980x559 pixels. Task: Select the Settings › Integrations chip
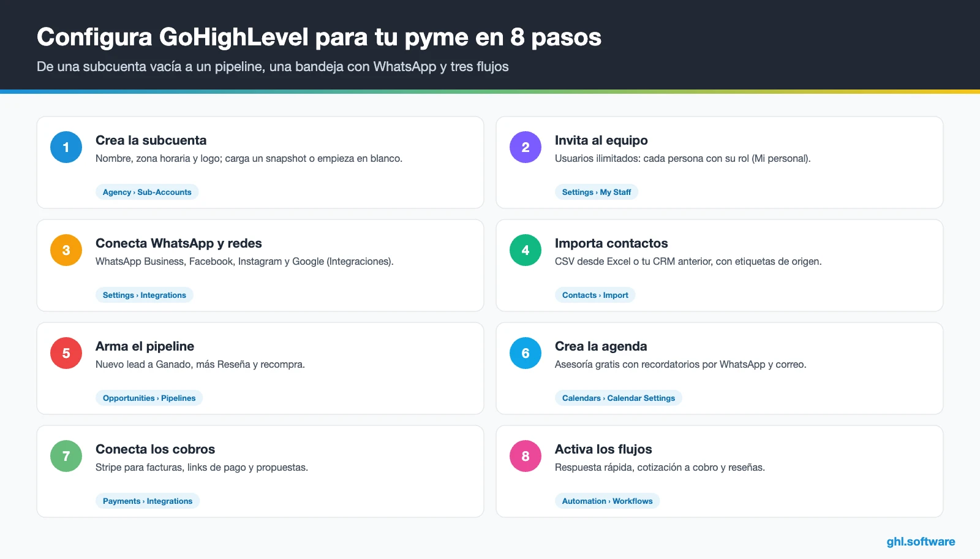(x=145, y=295)
